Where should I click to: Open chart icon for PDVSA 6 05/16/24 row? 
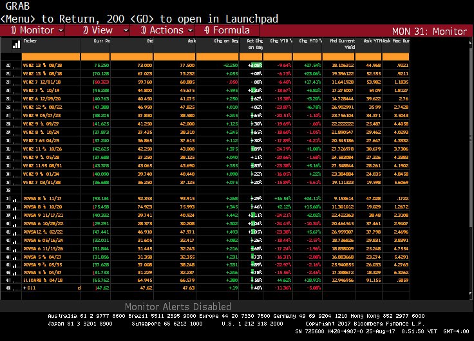[x=15, y=241]
